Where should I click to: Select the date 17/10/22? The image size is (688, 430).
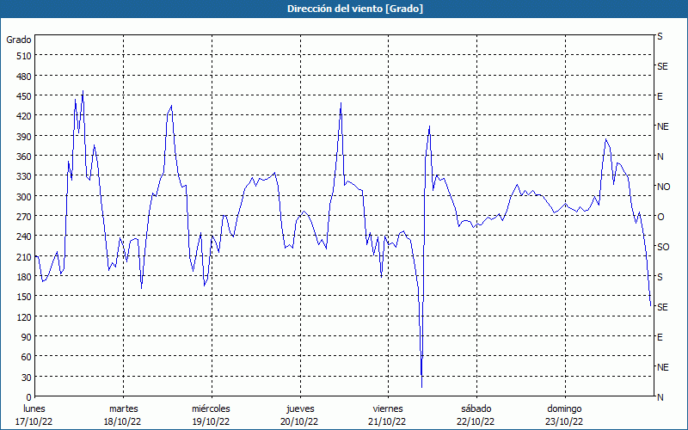click(x=34, y=421)
